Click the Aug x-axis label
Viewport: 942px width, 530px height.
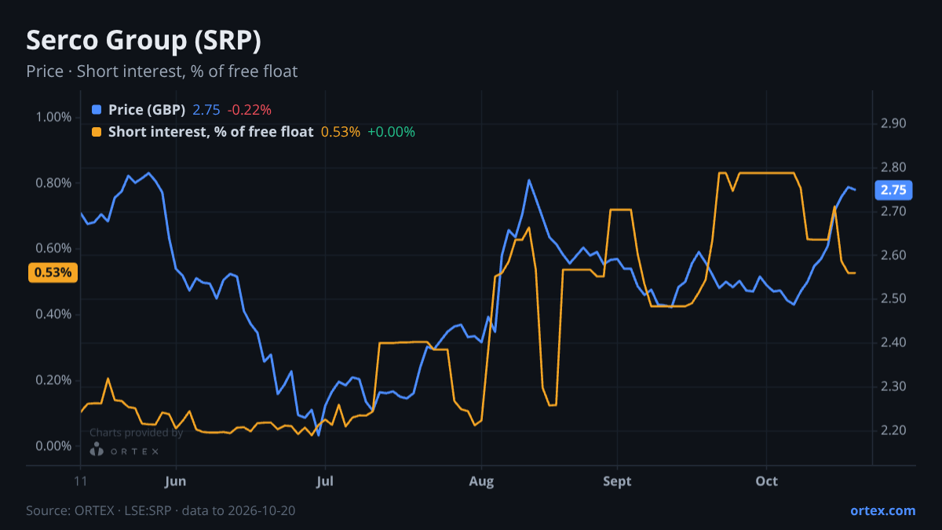coord(481,481)
